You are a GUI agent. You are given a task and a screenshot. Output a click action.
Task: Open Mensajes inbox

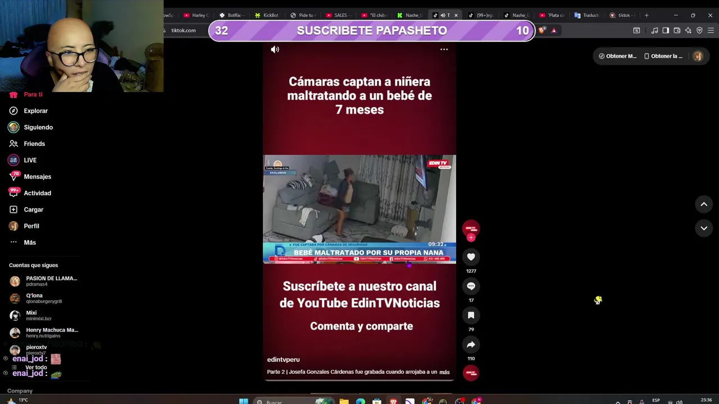pos(37,177)
